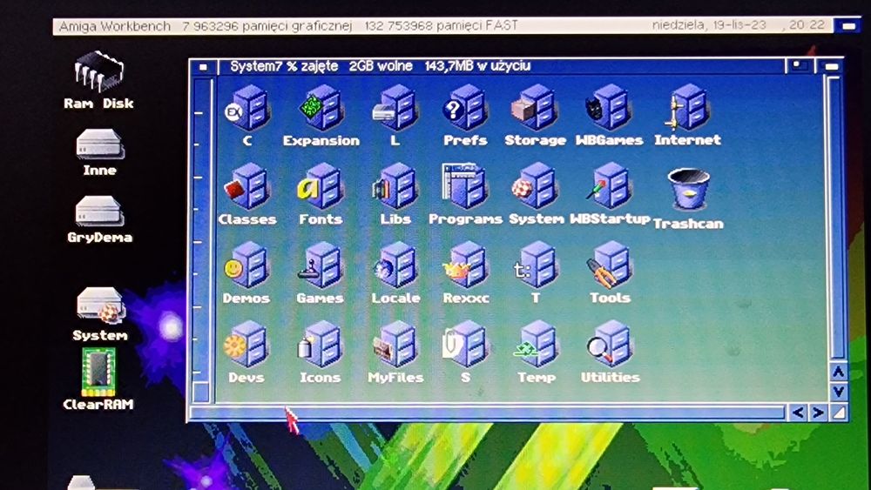Click the scroll right arrow

818,413
